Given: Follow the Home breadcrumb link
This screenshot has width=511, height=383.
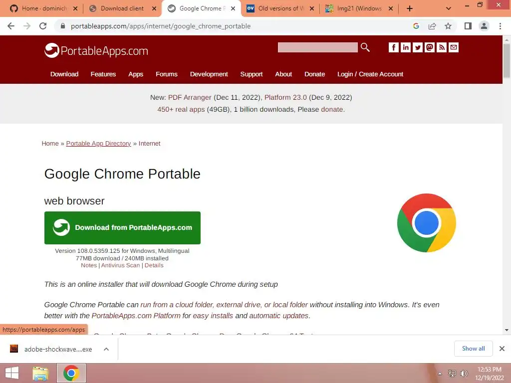Looking at the screenshot, I should [x=50, y=143].
